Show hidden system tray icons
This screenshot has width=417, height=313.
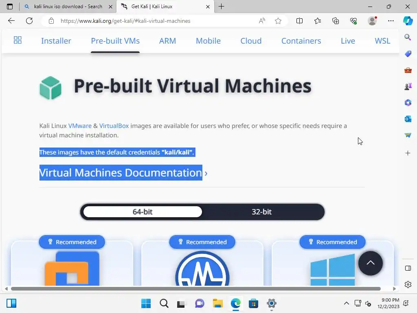point(346,303)
